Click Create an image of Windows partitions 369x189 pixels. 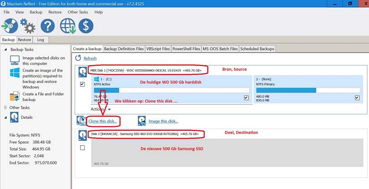click(42, 79)
